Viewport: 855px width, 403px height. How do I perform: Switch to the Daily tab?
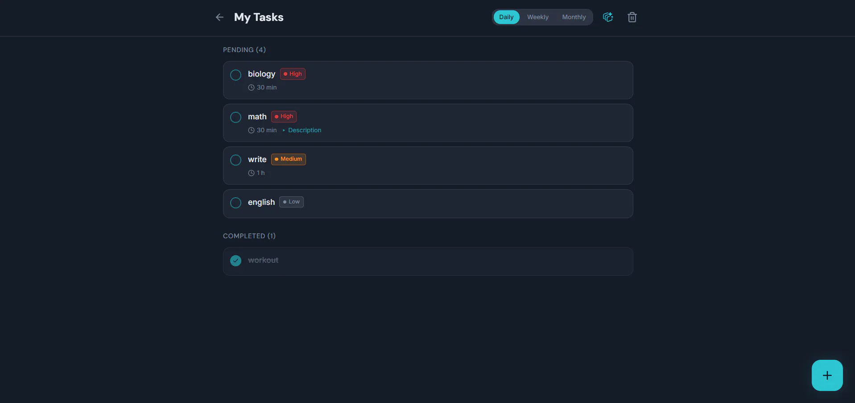[x=506, y=17]
